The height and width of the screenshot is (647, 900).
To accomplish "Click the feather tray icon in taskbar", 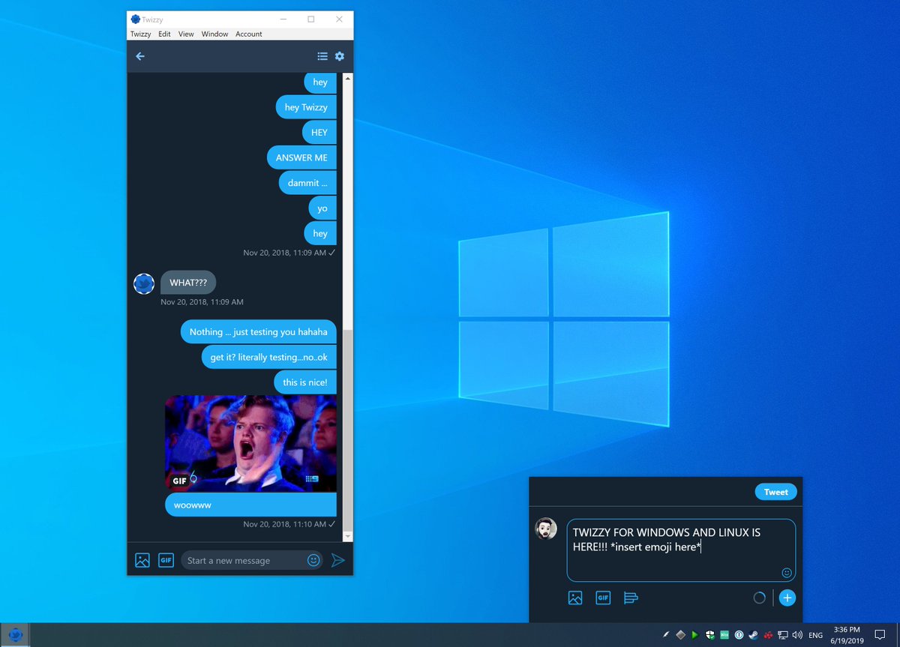I will 666,635.
